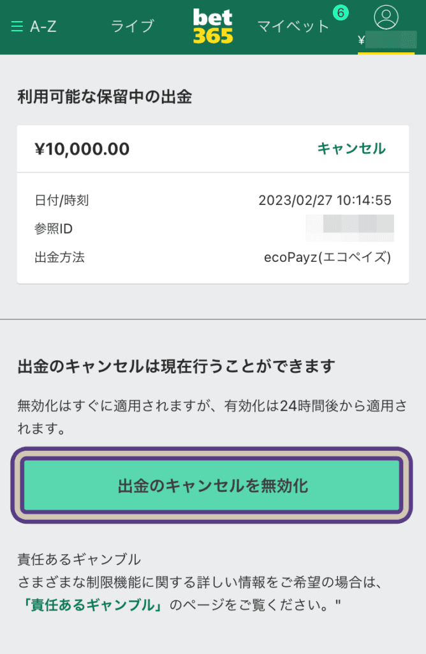Select the 出金方法 label

pyautogui.click(x=59, y=257)
